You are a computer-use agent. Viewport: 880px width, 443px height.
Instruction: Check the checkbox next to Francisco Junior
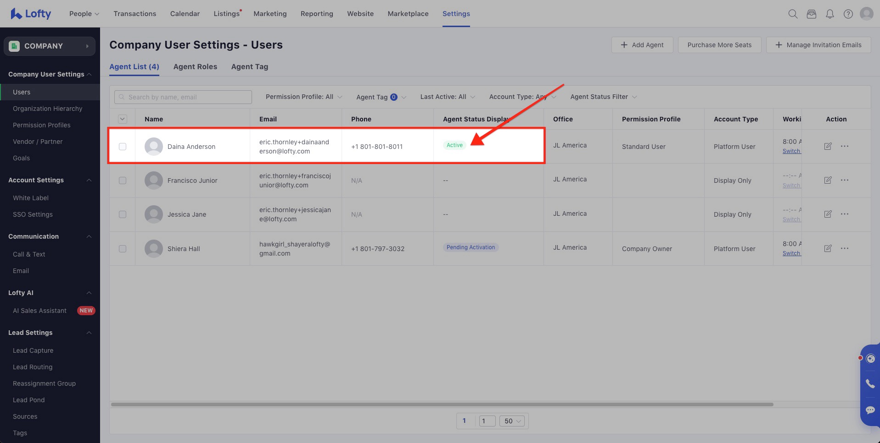123,180
